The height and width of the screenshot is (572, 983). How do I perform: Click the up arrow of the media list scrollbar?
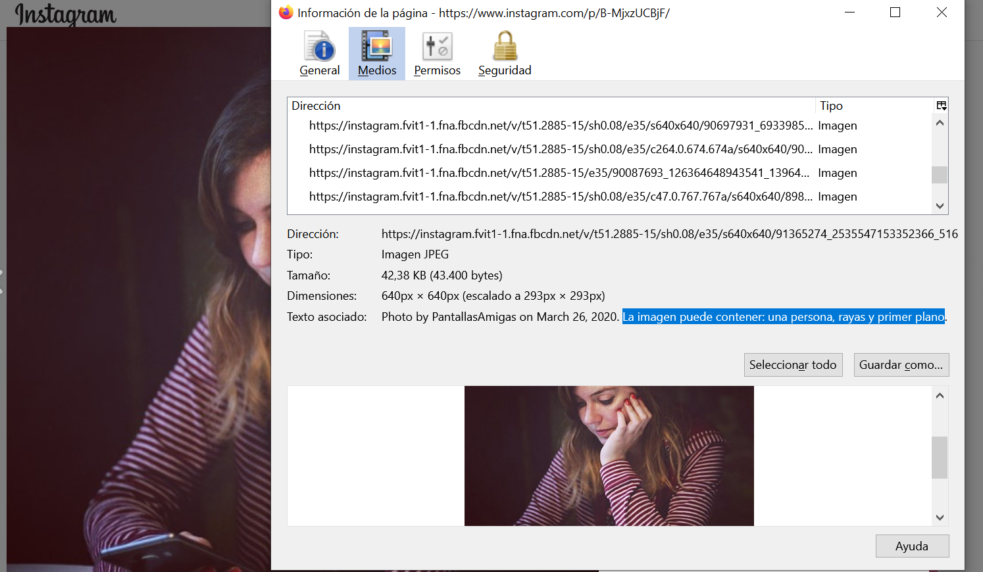click(x=940, y=123)
